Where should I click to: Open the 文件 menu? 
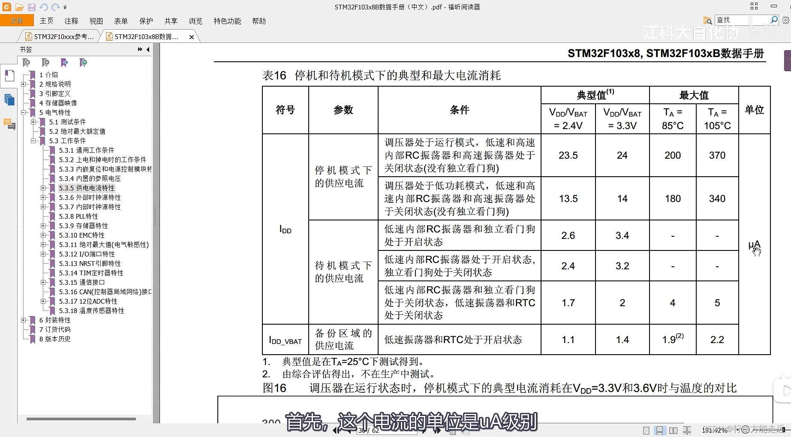(x=17, y=21)
